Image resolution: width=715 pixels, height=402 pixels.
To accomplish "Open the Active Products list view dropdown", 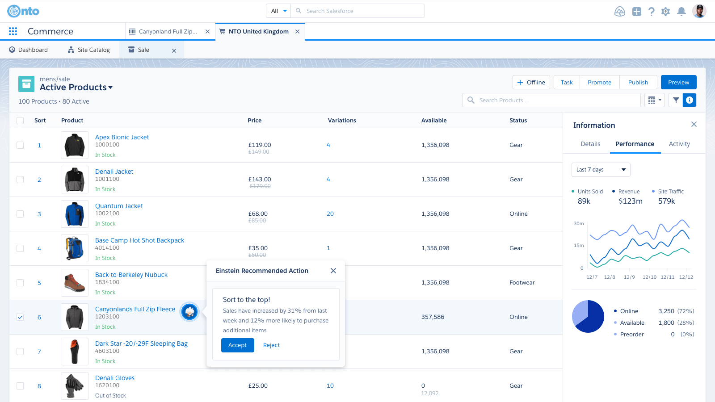I will tap(110, 88).
